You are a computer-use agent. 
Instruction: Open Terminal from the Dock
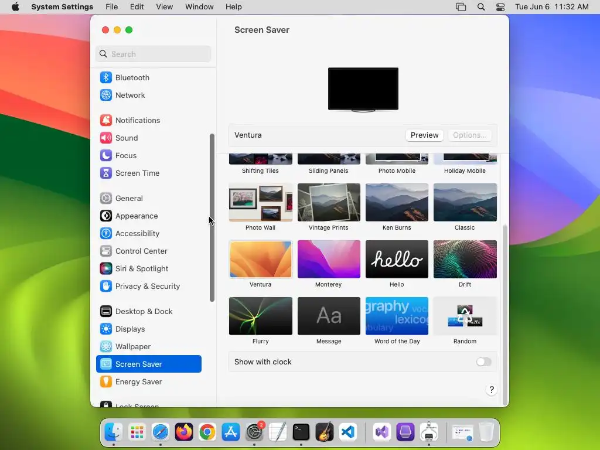pos(301,432)
